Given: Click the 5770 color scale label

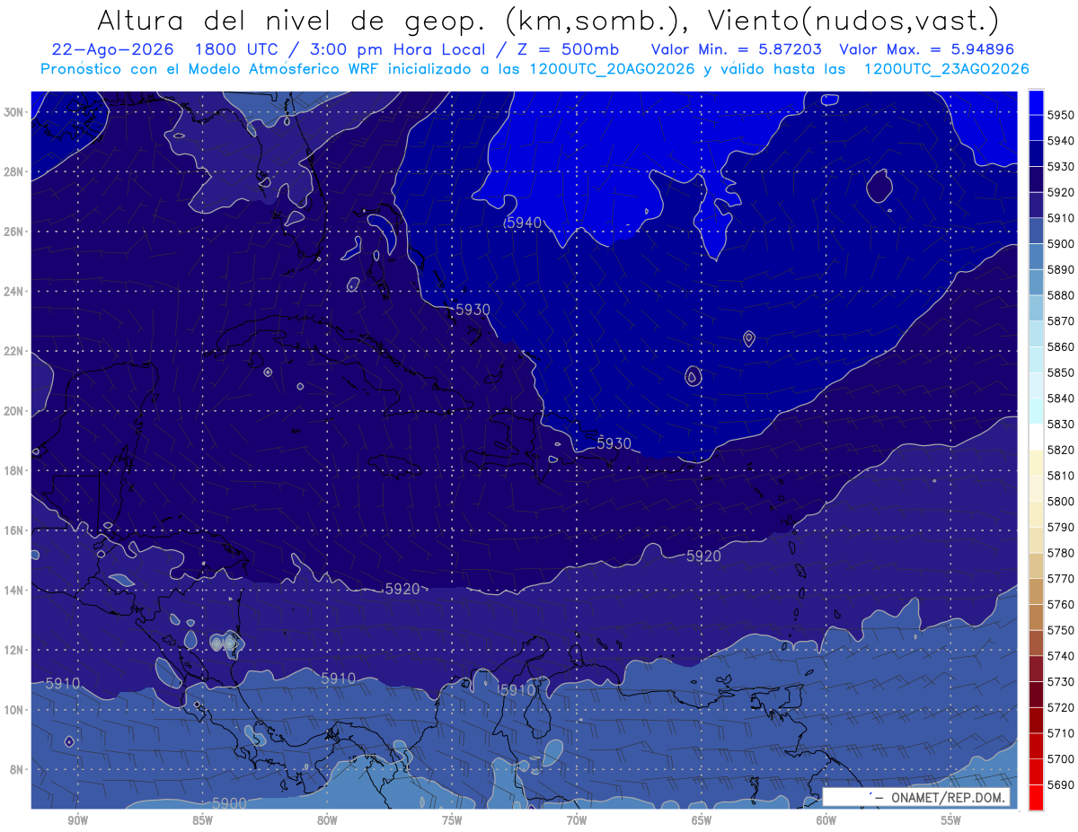Looking at the screenshot, I should [x=1060, y=578].
